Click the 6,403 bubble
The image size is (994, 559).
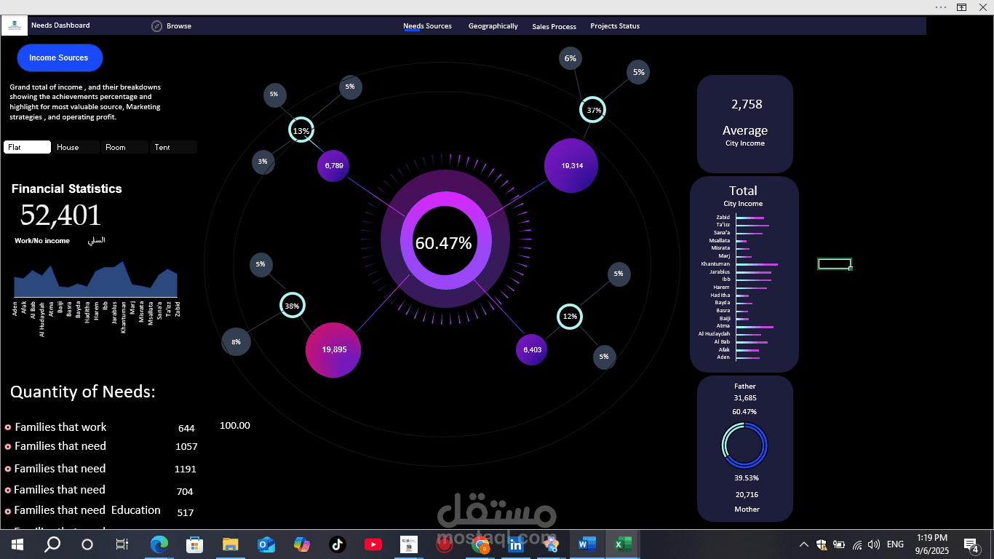pos(531,350)
